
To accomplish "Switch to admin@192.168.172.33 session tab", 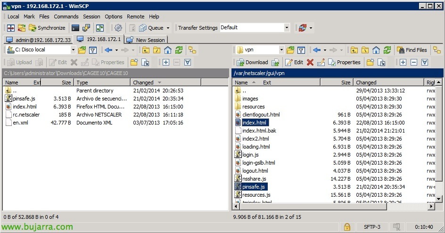I will coord(38,40).
